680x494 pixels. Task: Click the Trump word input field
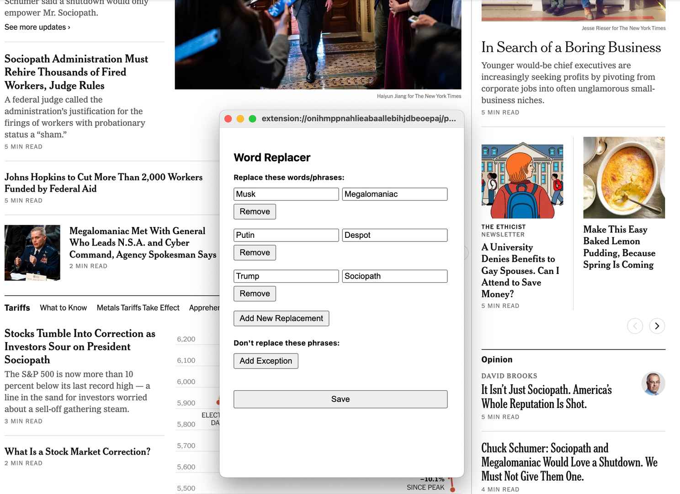286,276
